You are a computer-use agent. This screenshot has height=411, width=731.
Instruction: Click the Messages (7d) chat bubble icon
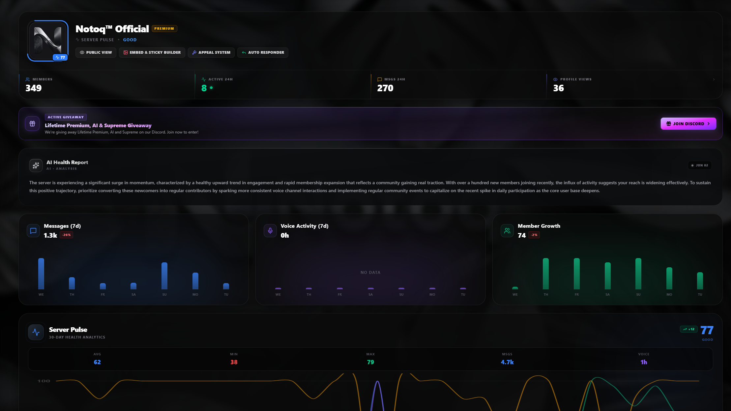point(33,231)
